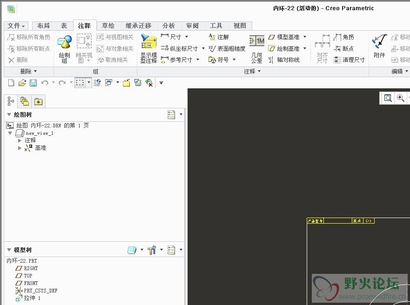Image resolution: width=410 pixels, height=305 pixels.
Task: Click the zoom in magnifier icon
Action: (x=400, y=98)
